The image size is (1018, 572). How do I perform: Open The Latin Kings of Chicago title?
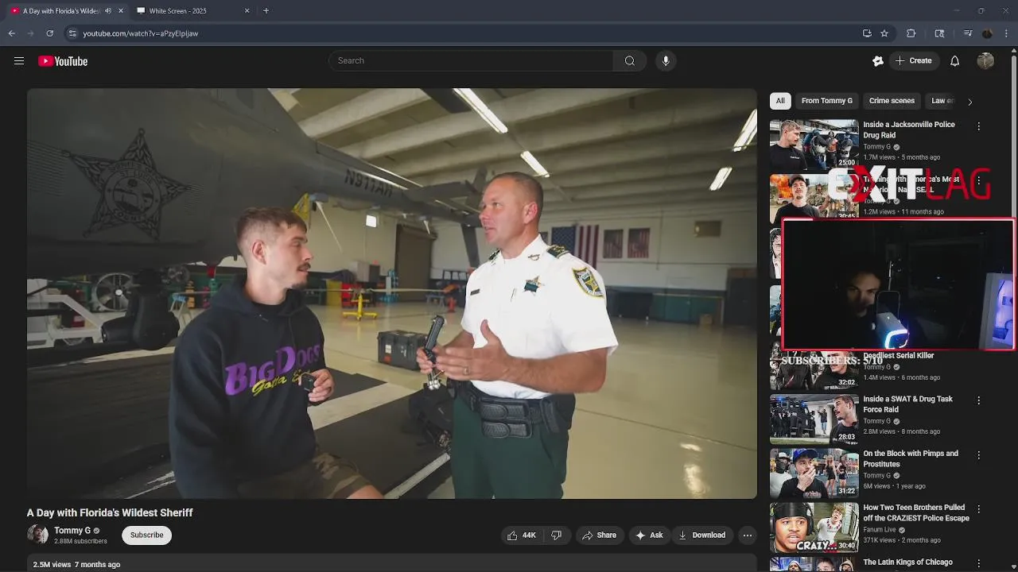tap(907, 562)
